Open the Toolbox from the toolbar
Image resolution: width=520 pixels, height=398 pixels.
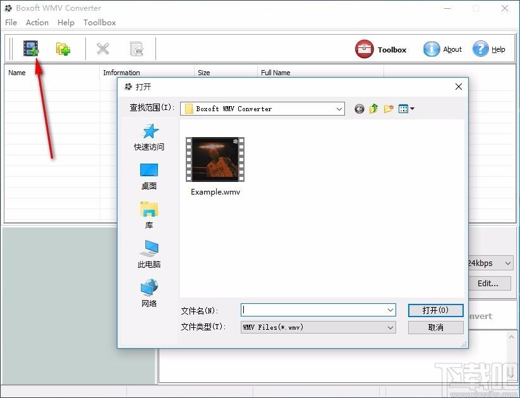[381, 49]
